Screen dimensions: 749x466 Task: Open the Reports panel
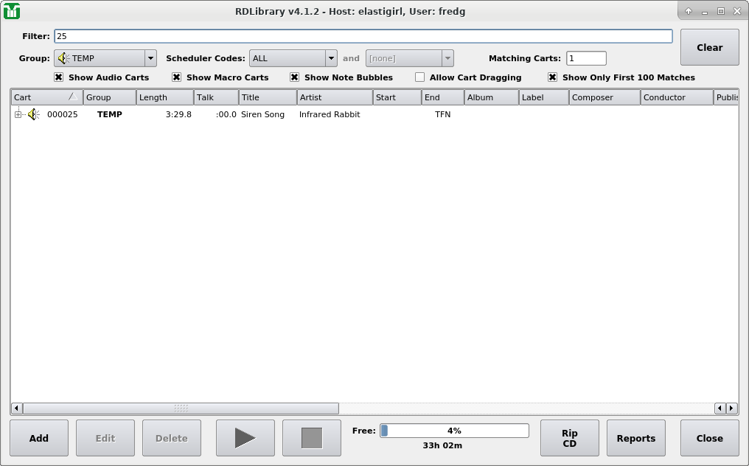coord(635,438)
